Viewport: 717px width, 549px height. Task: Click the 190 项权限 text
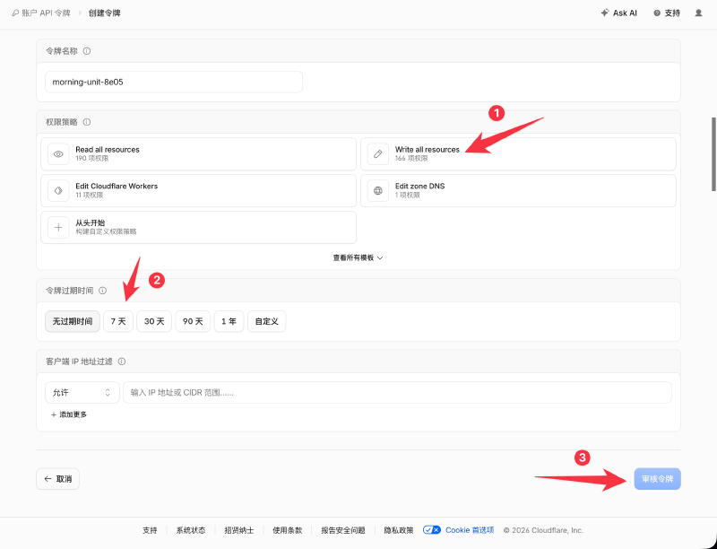(x=92, y=158)
